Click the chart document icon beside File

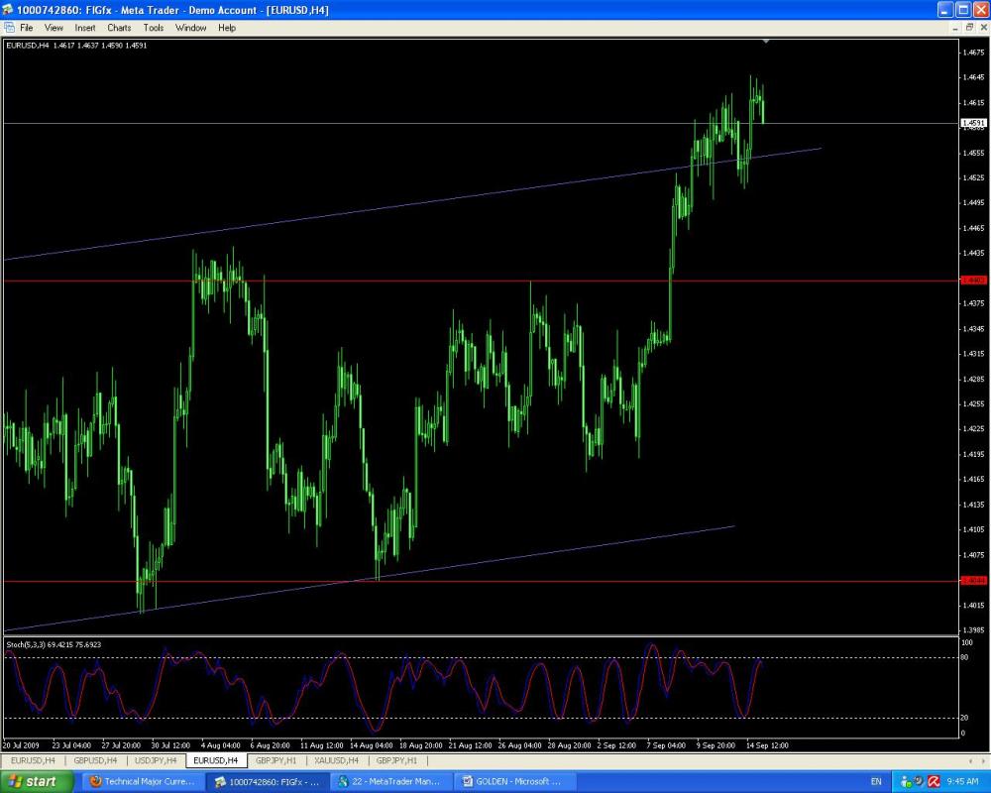click(9, 28)
